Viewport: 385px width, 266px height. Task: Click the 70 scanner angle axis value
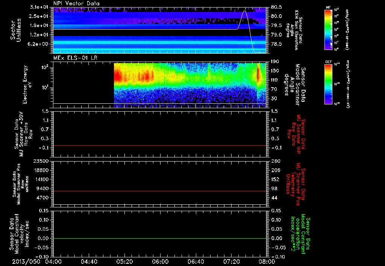(x=274, y=89)
